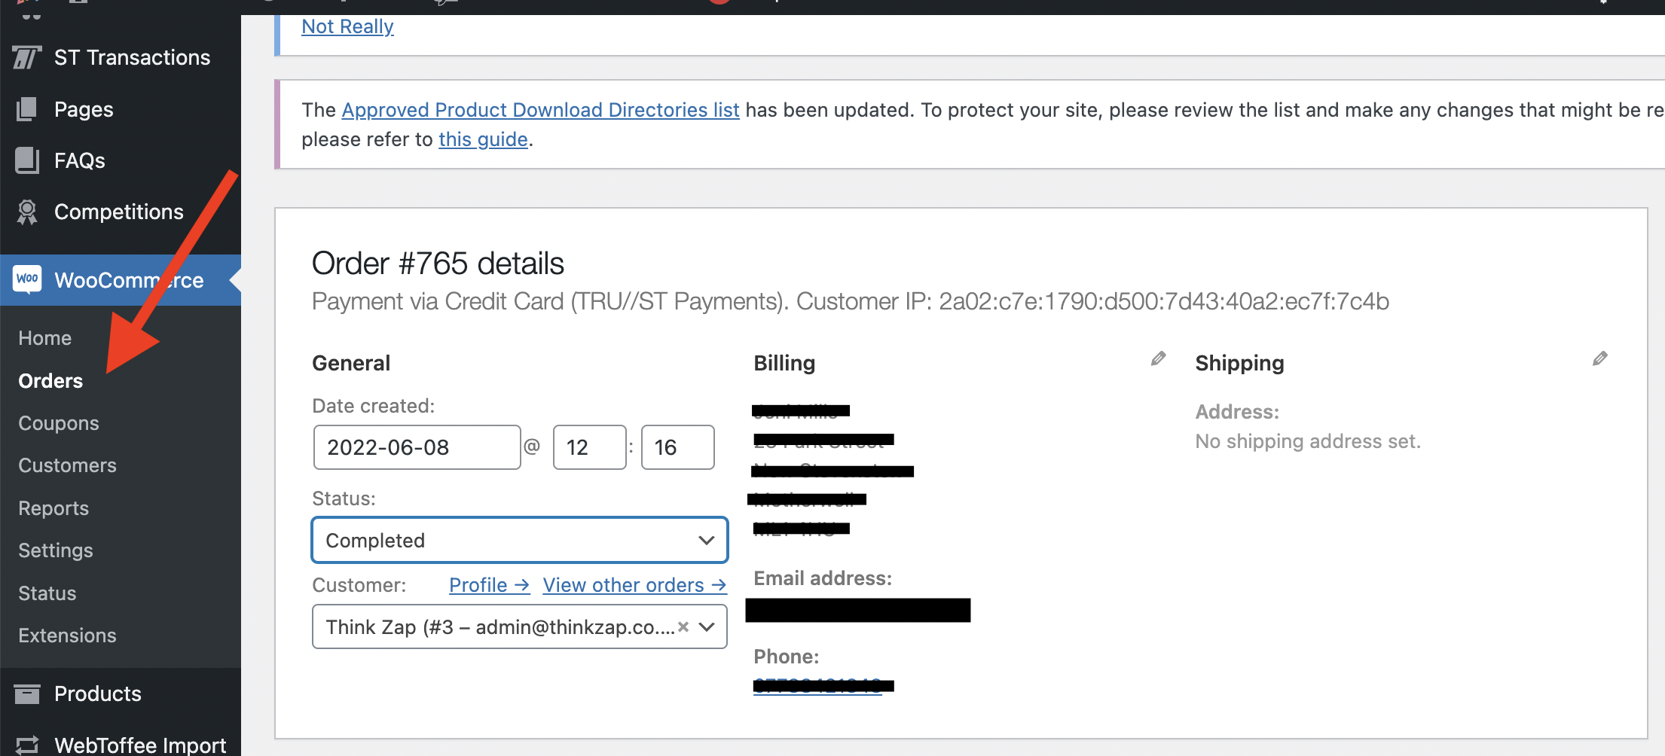Follow the customer Profile link
Screen dimensions: 1665x756
pos(489,585)
